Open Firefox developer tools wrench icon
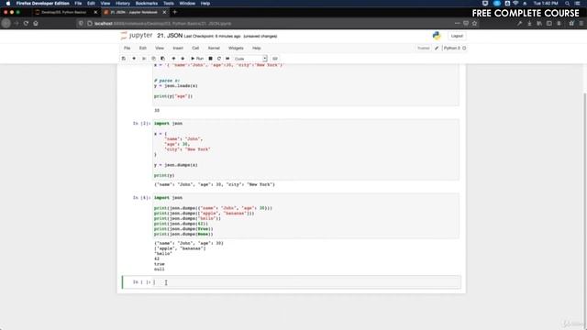Viewport: 587px width, 330px height. [x=520, y=23]
